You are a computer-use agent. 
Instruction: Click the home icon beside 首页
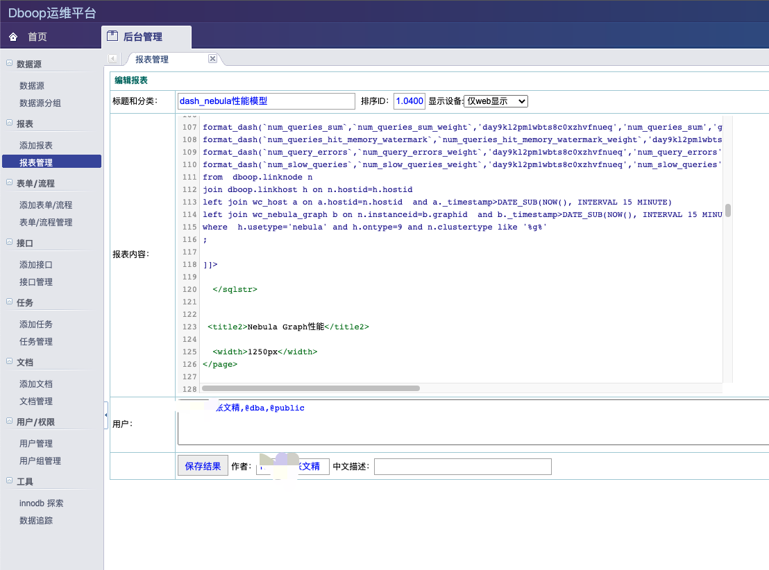(x=13, y=37)
